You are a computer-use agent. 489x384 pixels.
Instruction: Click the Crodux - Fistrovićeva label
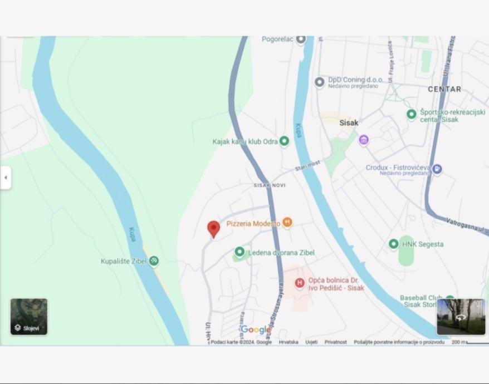point(398,168)
